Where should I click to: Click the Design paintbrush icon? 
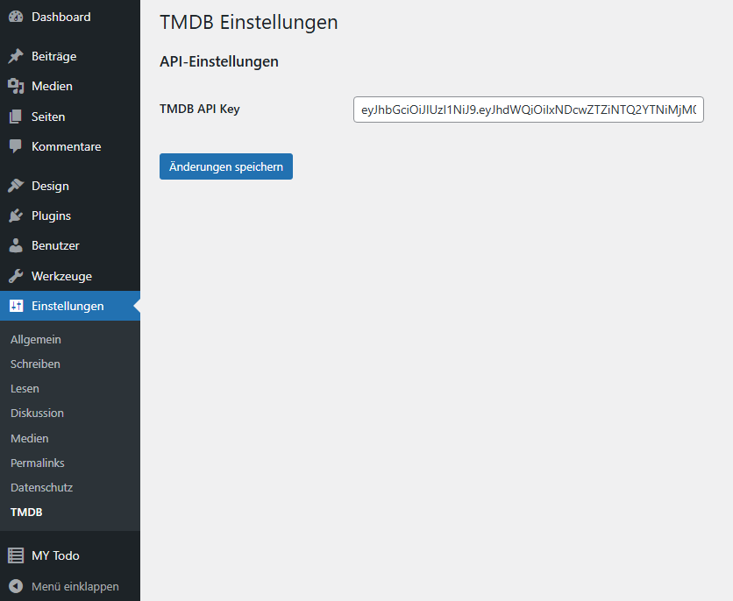16,186
